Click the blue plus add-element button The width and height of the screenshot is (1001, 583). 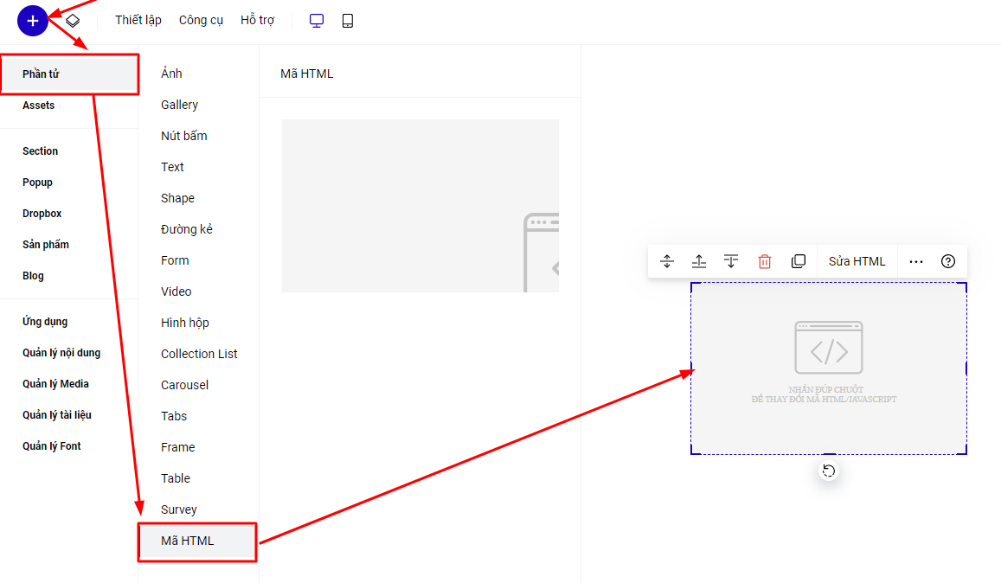(32, 21)
